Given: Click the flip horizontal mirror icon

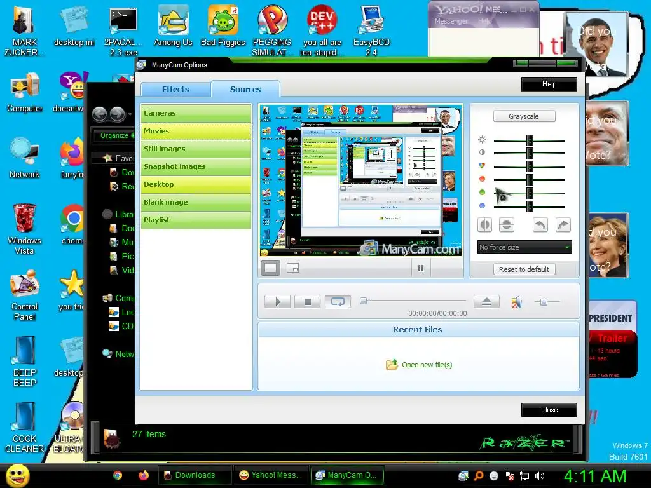Looking at the screenshot, I should (x=484, y=225).
